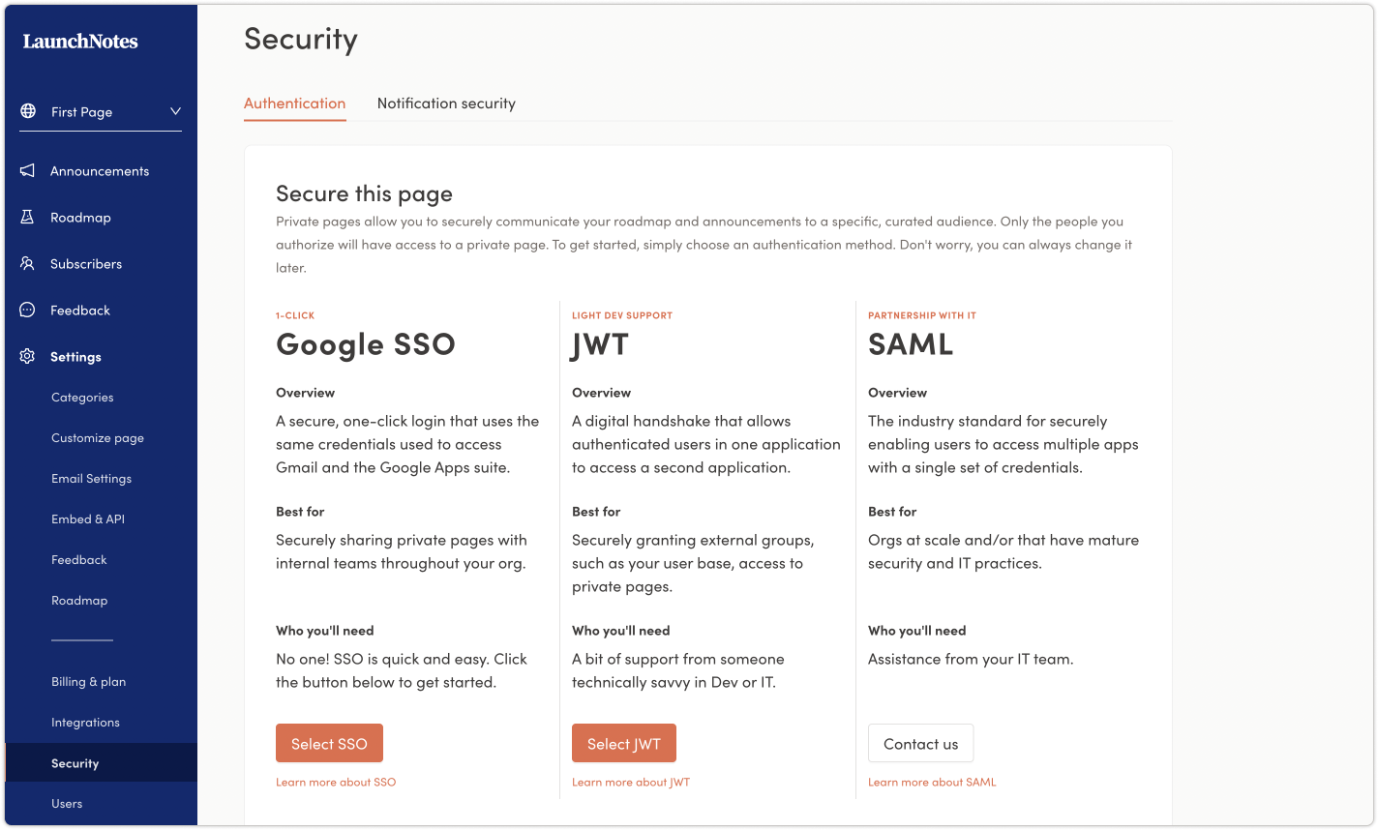Select the Authentication tab
The width and height of the screenshot is (1378, 830).
point(294,104)
